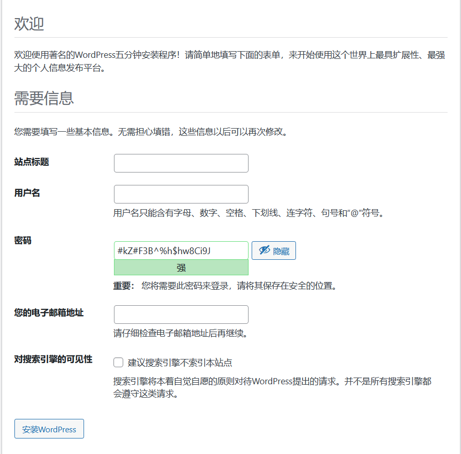The height and width of the screenshot is (454, 461).
Task: Click the 用户名只能含有字母 hint text
Action: [249, 213]
